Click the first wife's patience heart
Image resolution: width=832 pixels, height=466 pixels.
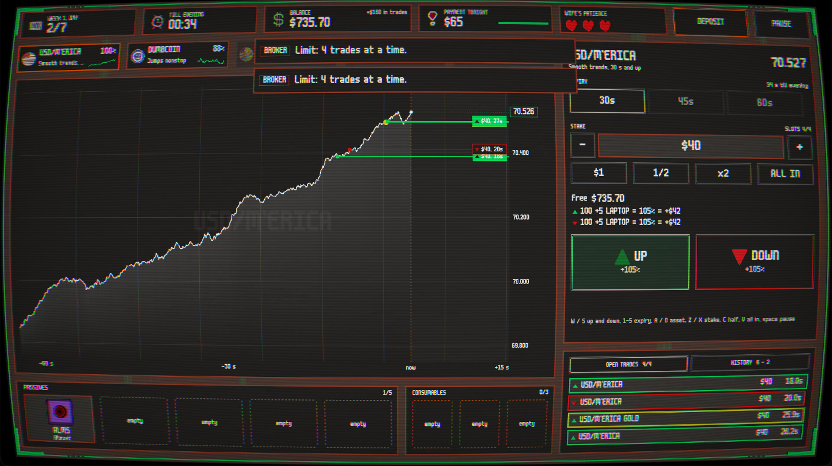(572, 26)
